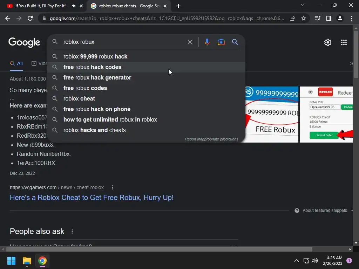The image size is (359, 269).
Task: Bookmark this page with the star icon
Action: 304,18
